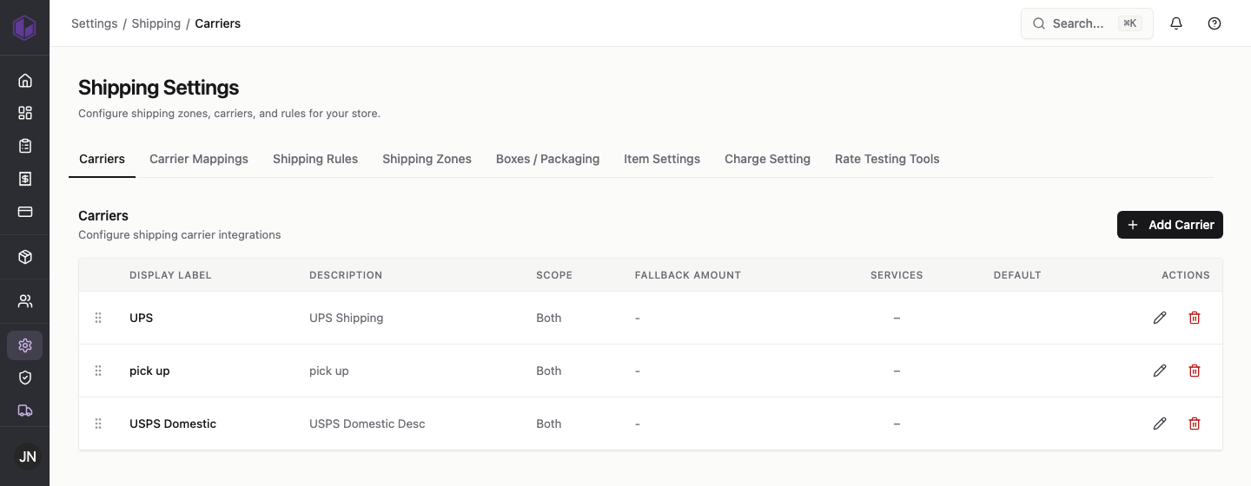Click the drag handle for UPS row
The height and width of the screenshot is (486, 1251).
[x=98, y=318]
